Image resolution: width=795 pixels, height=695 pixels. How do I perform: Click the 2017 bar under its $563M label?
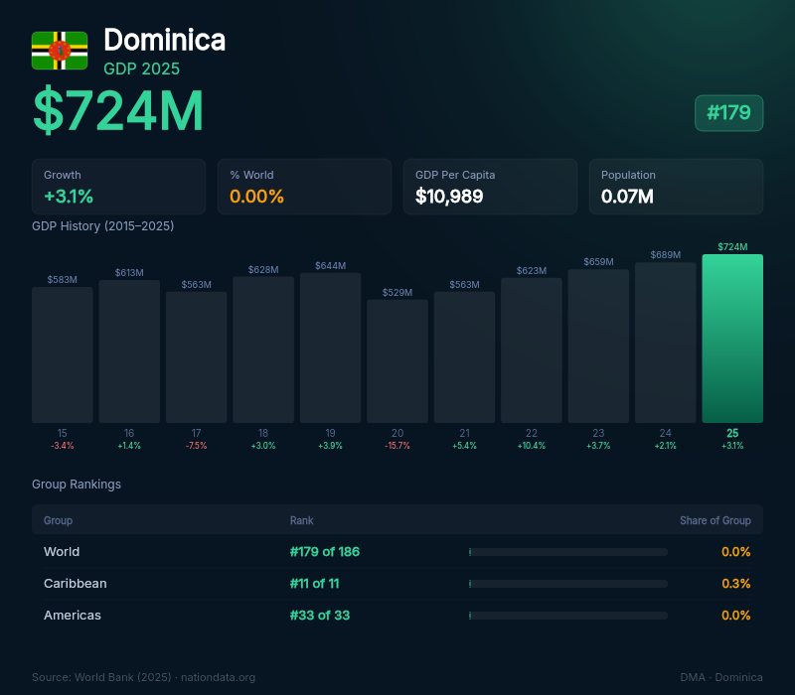[x=196, y=357]
